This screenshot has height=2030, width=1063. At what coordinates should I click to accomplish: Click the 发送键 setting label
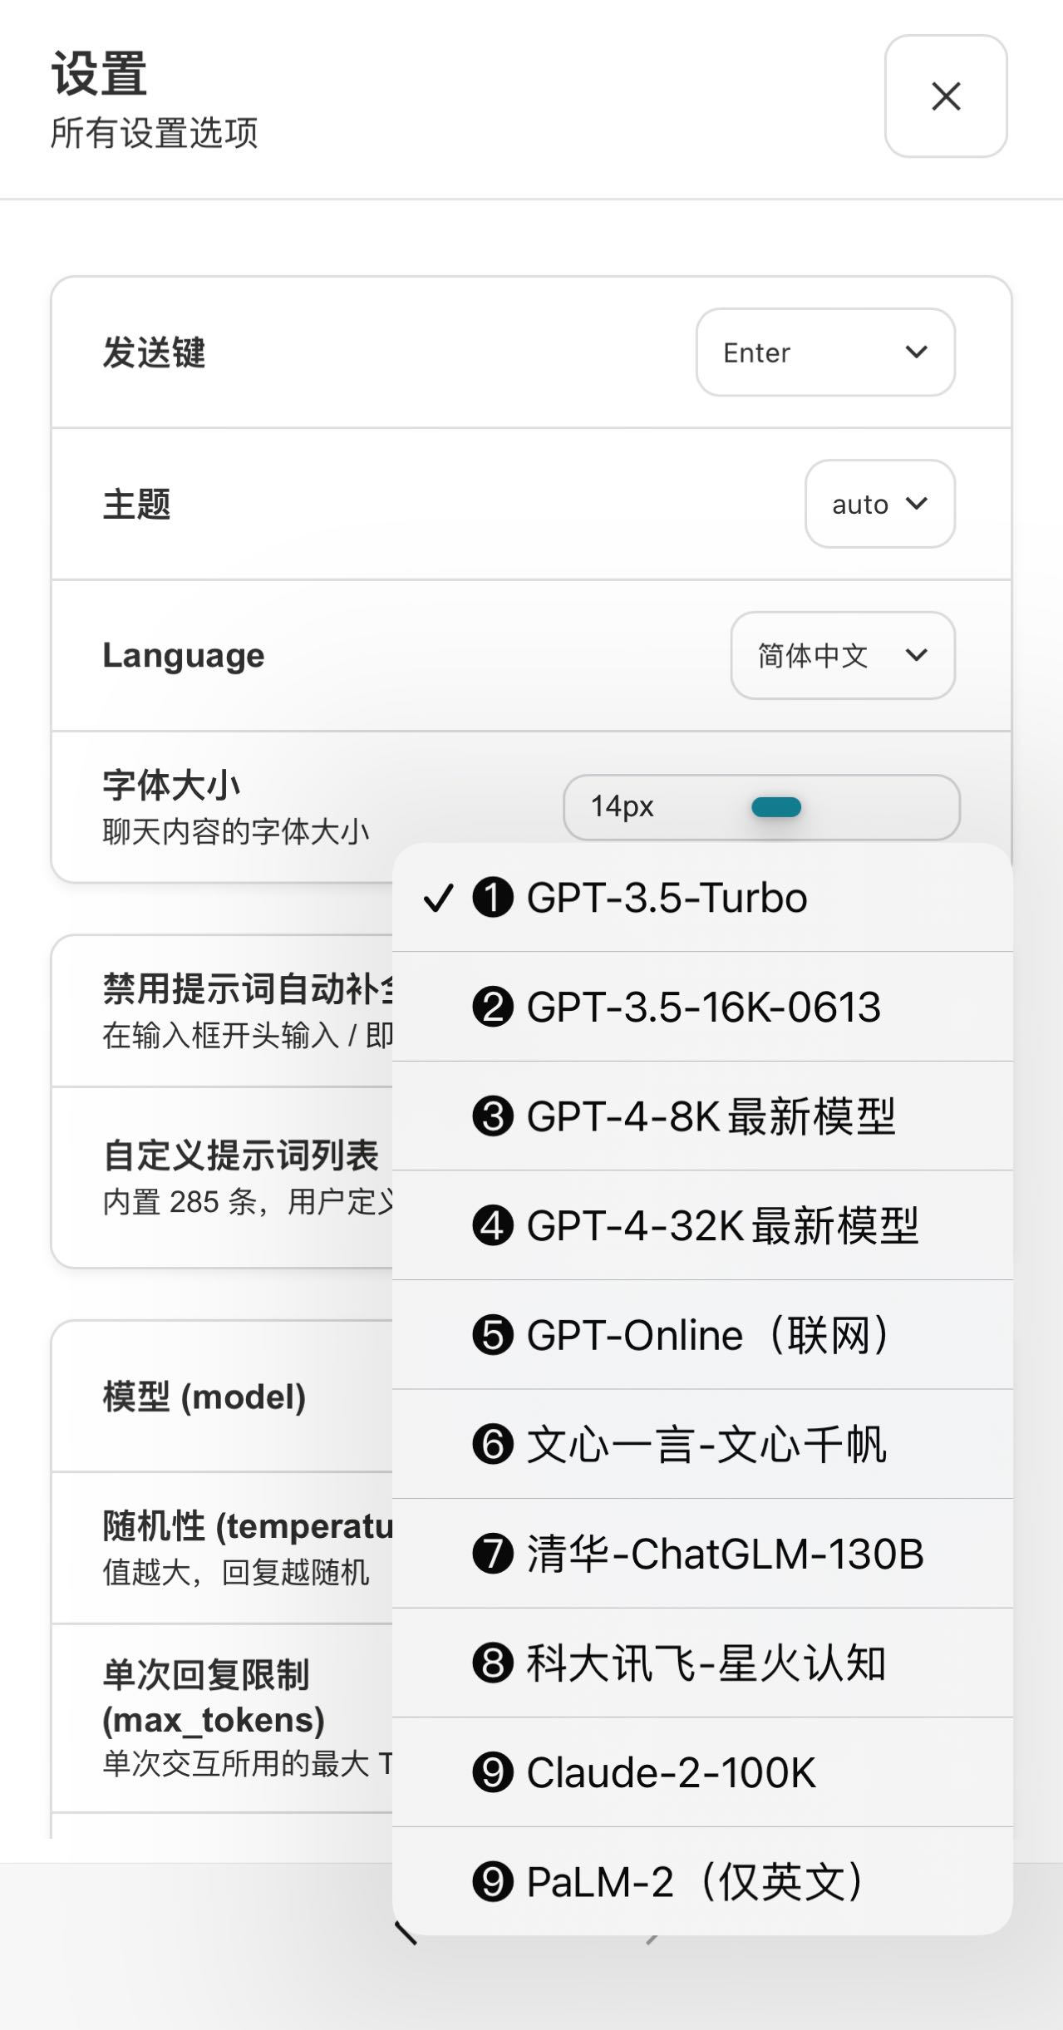pos(154,352)
